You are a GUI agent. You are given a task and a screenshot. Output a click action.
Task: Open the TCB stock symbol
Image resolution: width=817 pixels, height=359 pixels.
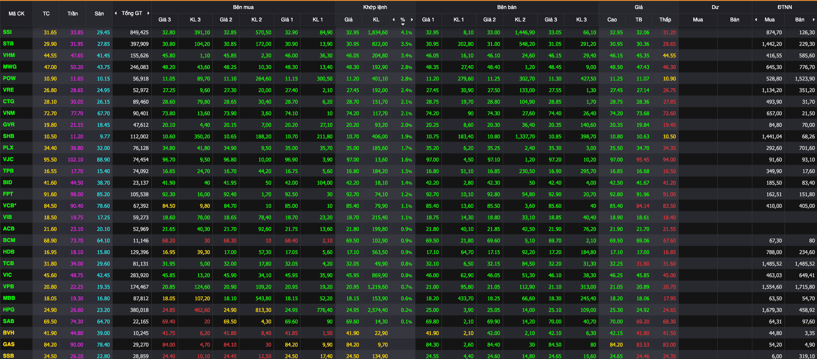(8, 263)
